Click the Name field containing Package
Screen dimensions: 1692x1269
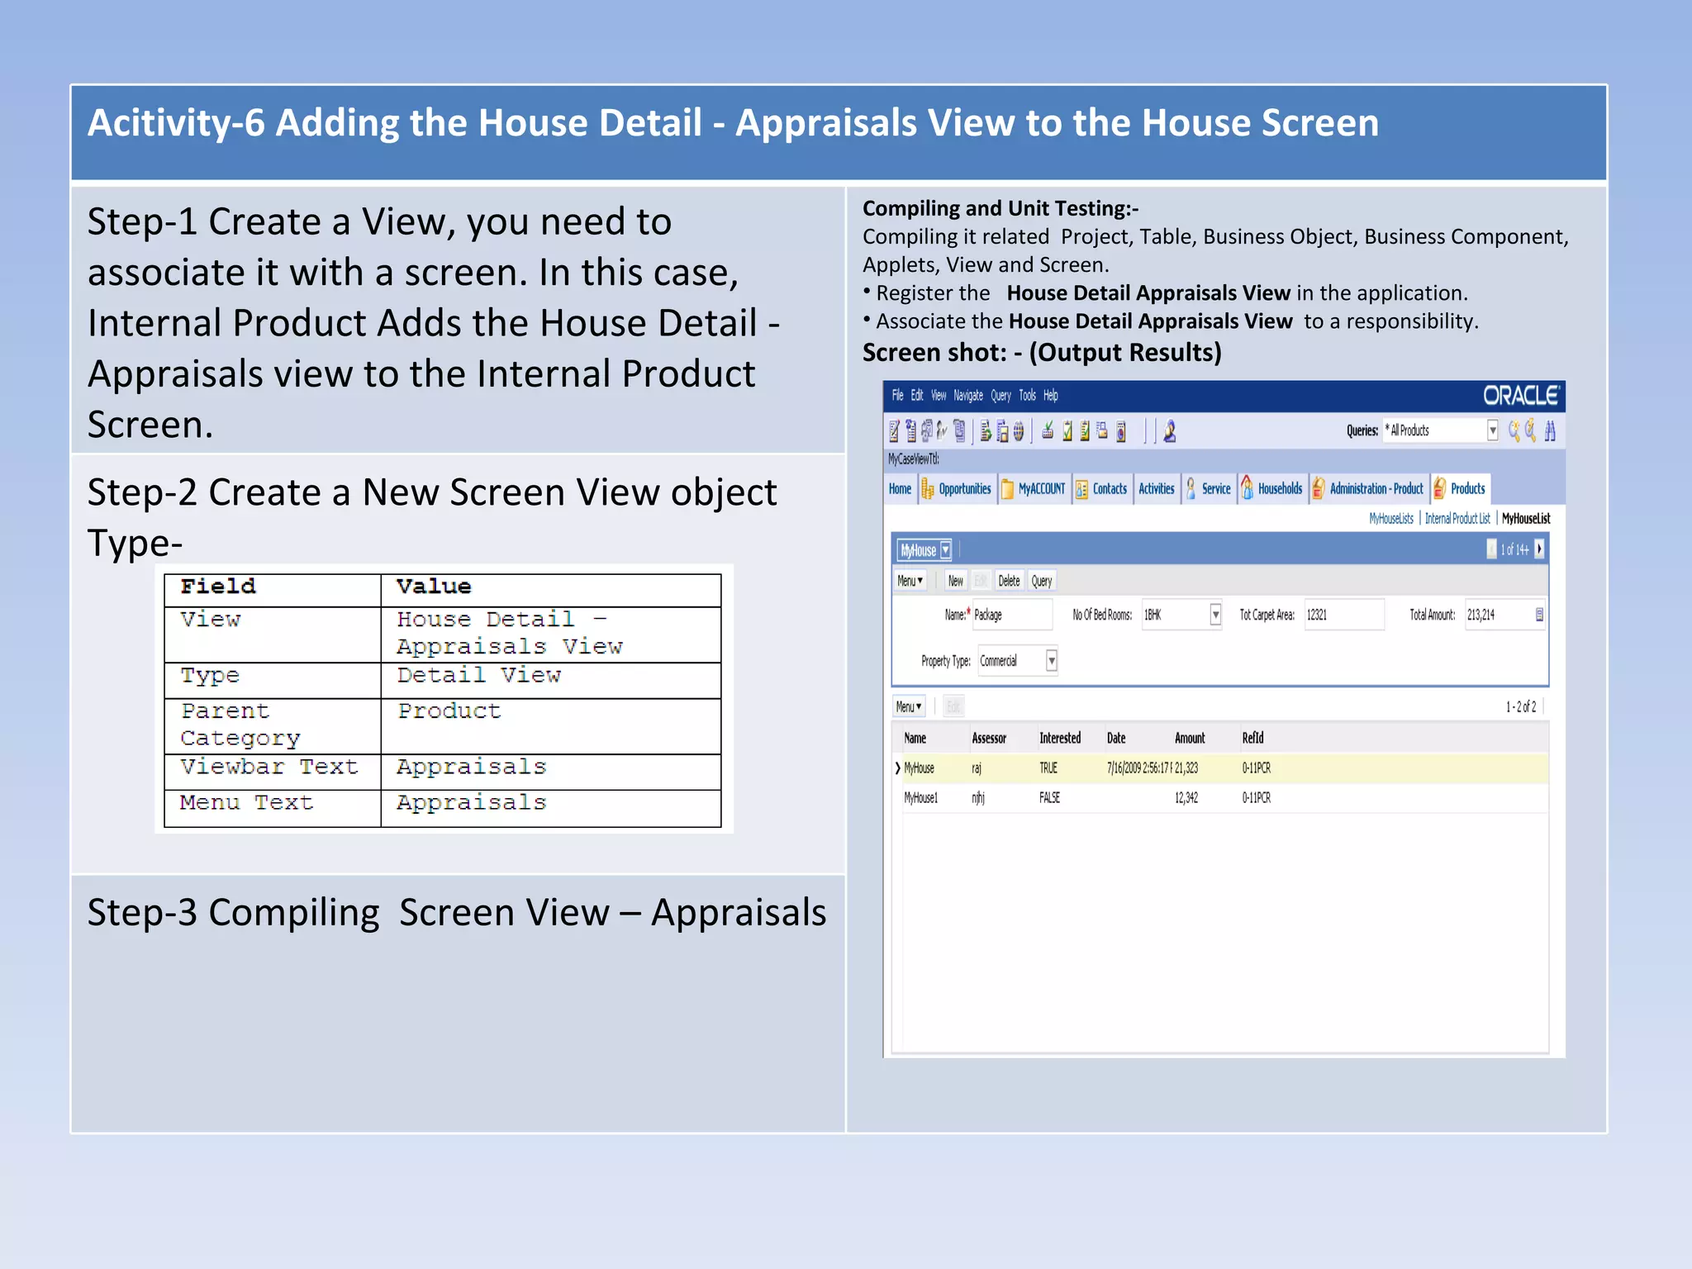(1012, 615)
